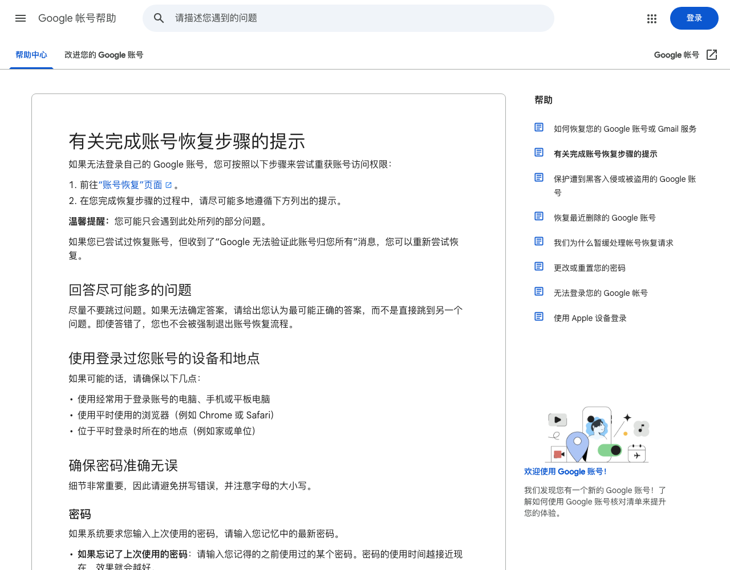The image size is (730, 570).
Task: Click the 有关完成账号恢复步骤的提示 main heading
Action: tap(187, 141)
